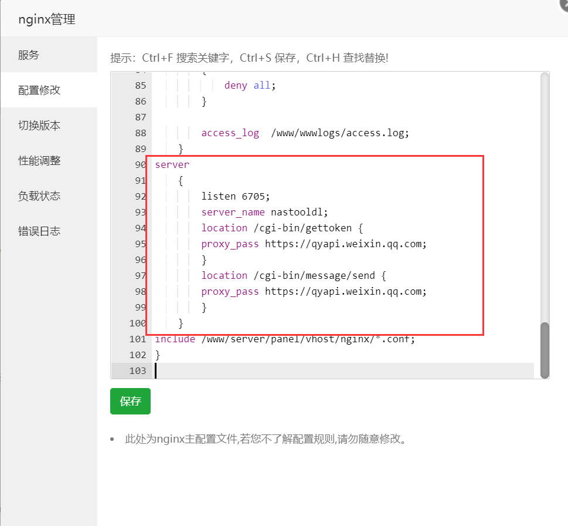
Task: Click the include vhost conf line
Action: coord(283,339)
